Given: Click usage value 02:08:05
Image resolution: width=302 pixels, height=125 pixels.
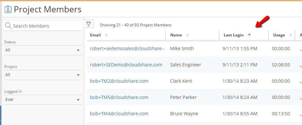Looking at the screenshot, I should tap(281, 65).
